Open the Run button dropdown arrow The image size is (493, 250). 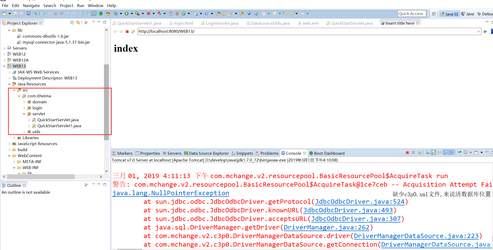pos(132,13)
